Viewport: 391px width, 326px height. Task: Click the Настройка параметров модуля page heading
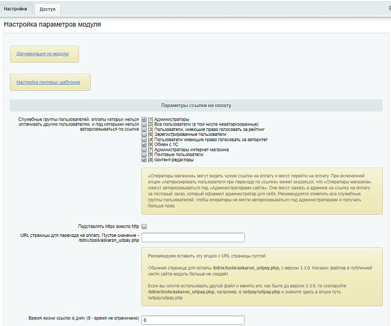53,24
